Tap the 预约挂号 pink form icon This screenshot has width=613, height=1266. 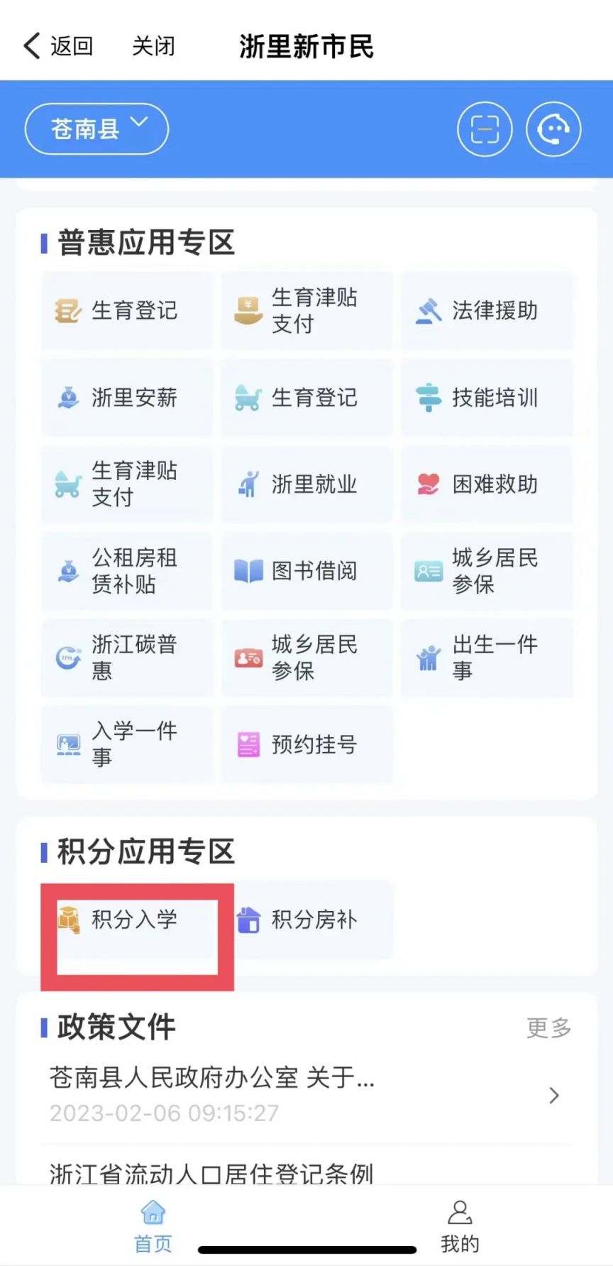click(248, 745)
